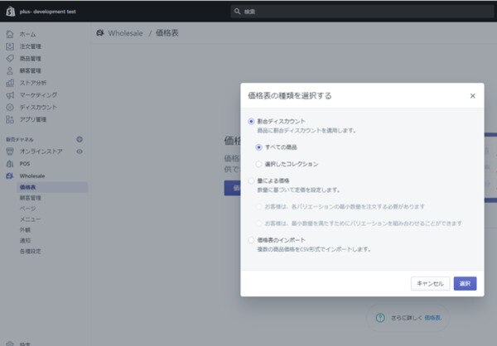497x346 pixels.
Task: Open オンラインストア channel
Action: tap(41, 151)
